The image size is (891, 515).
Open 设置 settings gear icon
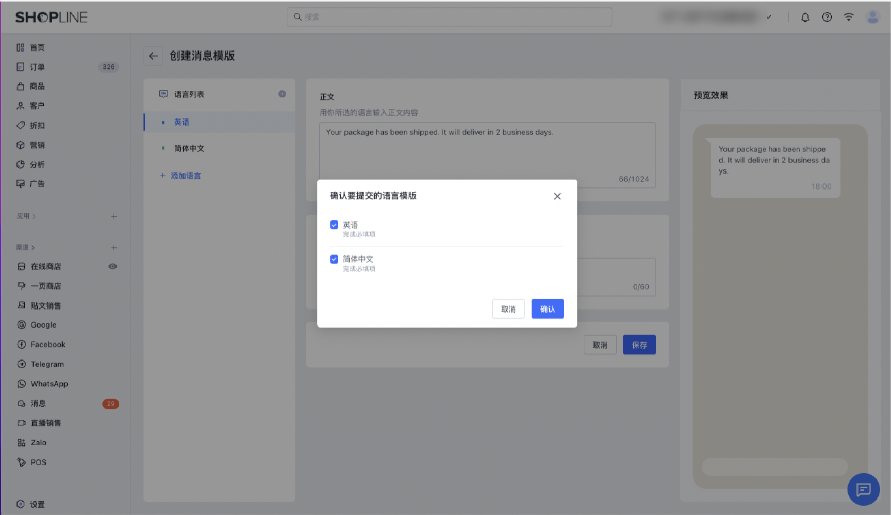[21, 504]
